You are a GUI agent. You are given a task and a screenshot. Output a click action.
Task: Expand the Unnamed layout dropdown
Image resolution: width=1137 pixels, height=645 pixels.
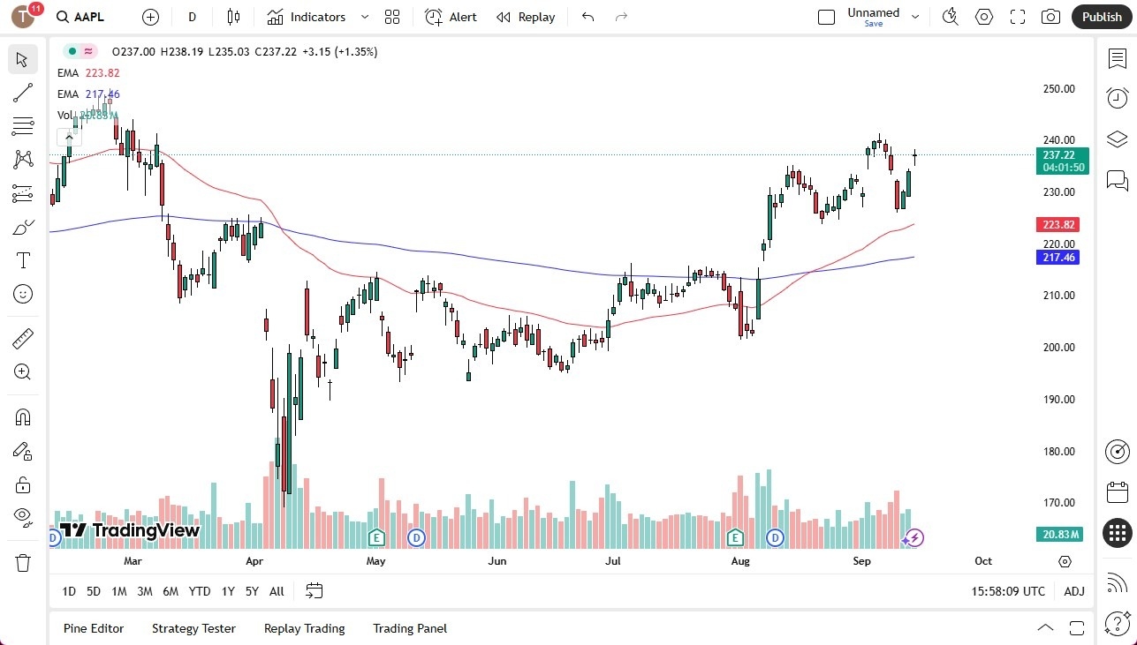click(x=915, y=14)
